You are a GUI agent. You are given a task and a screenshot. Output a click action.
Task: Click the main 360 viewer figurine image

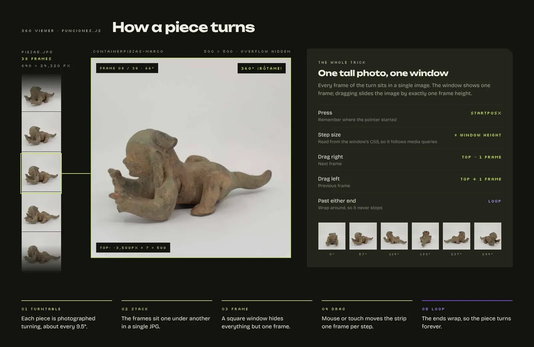(191, 158)
